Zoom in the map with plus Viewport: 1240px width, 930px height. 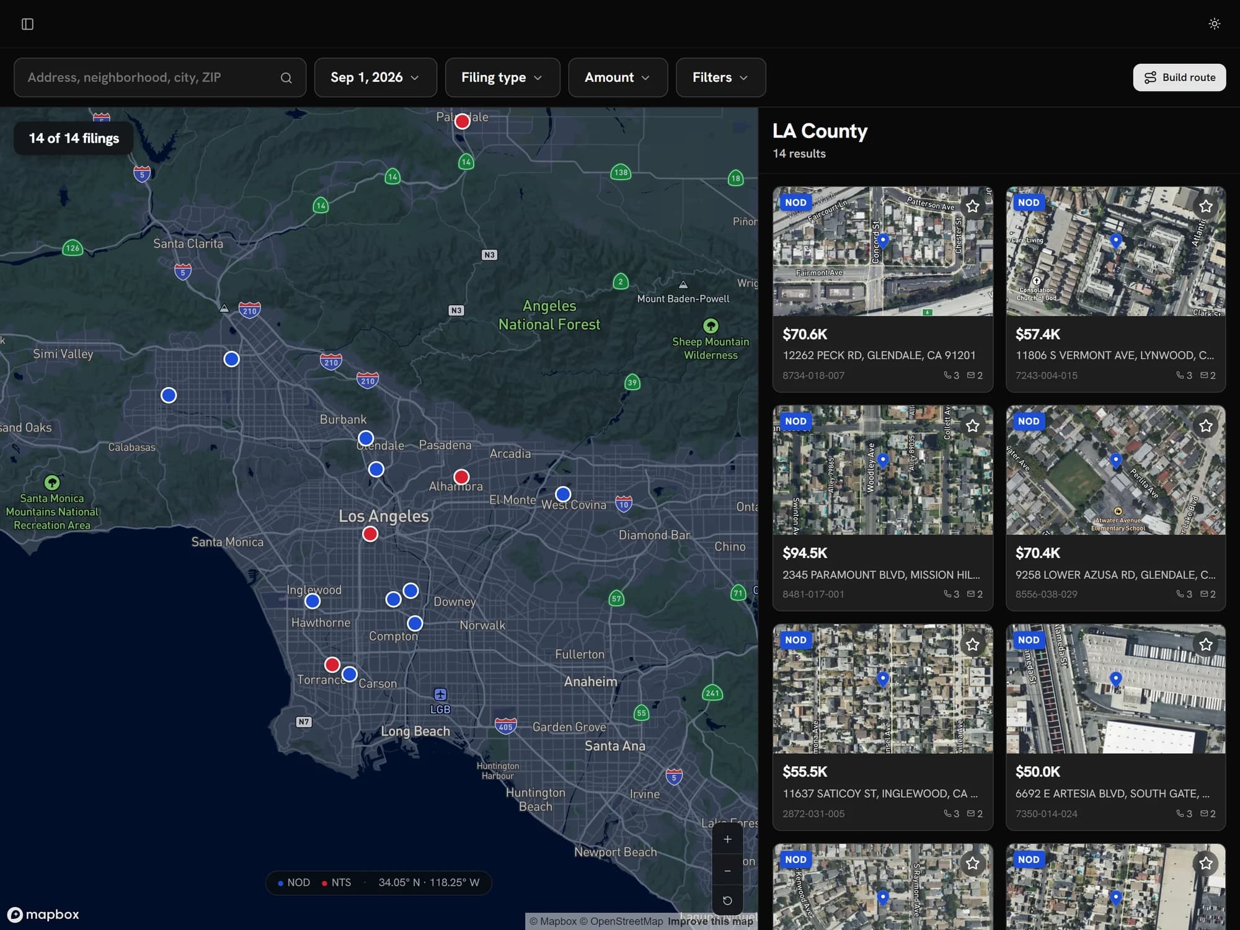tap(727, 839)
